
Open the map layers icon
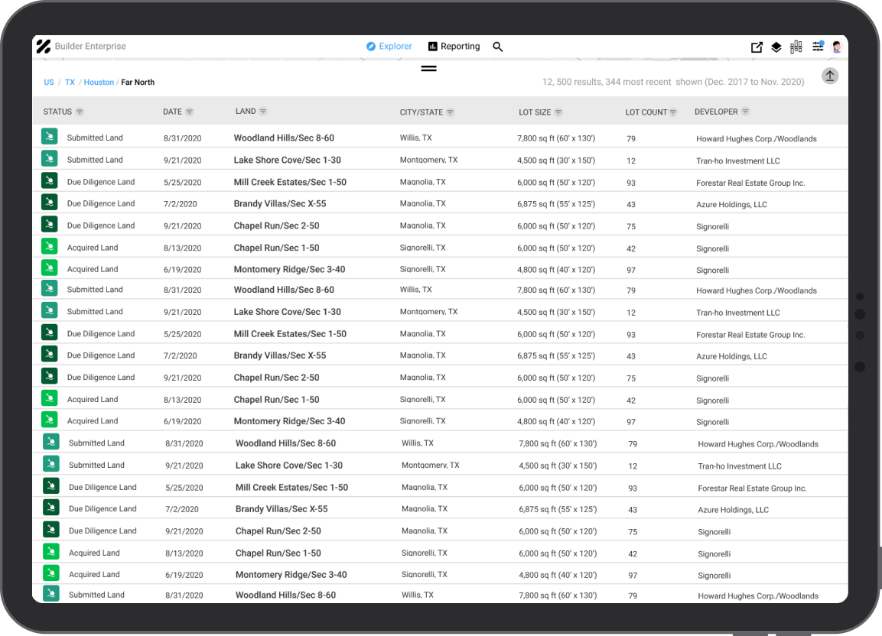[776, 47]
